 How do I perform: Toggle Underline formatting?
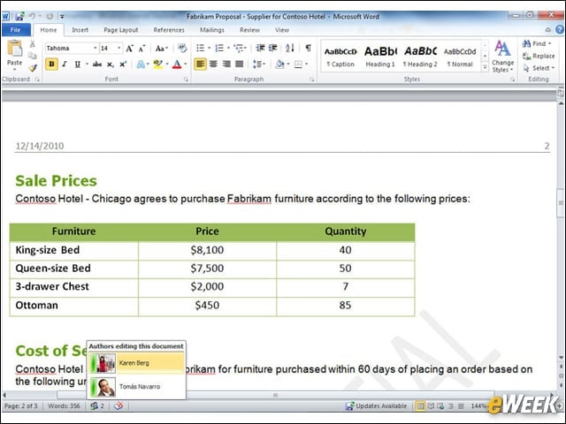(77, 64)
